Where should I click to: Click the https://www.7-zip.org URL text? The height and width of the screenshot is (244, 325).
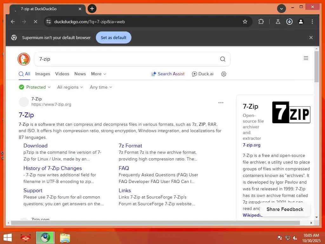click(51, 104)
